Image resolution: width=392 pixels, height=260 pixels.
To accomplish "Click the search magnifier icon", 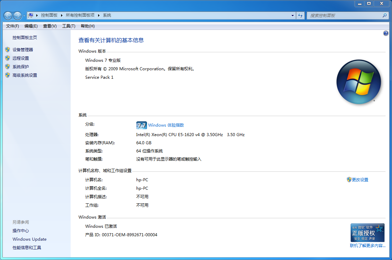I will click(385, 16).
